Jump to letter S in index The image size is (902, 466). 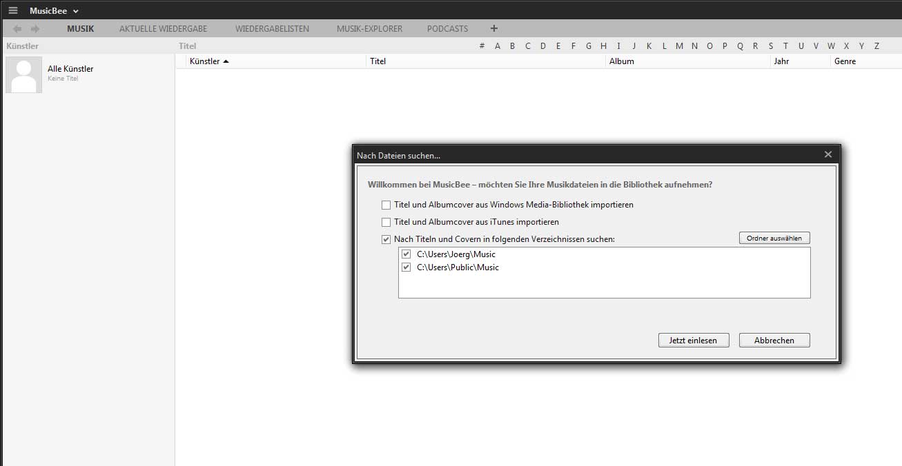click(770, 46)
